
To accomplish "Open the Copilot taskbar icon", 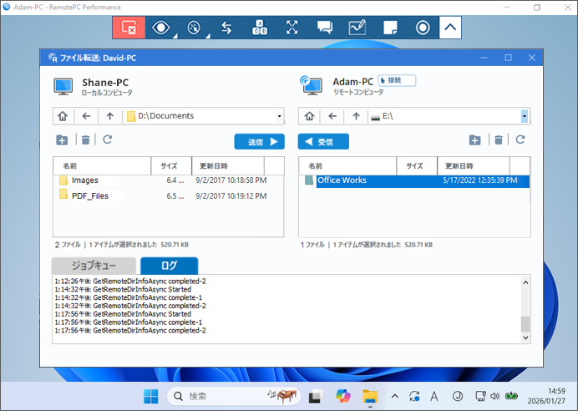I will pyautogui.click(x=342, y=396).
